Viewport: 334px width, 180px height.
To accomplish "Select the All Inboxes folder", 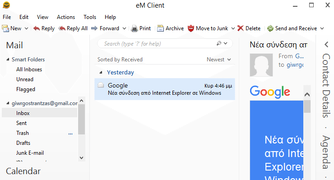I will point(29,69).
